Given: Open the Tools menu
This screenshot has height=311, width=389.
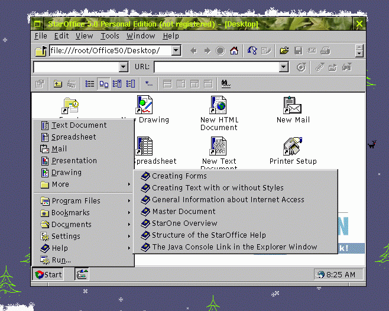Looking at the screenshot, I should 110,36.
